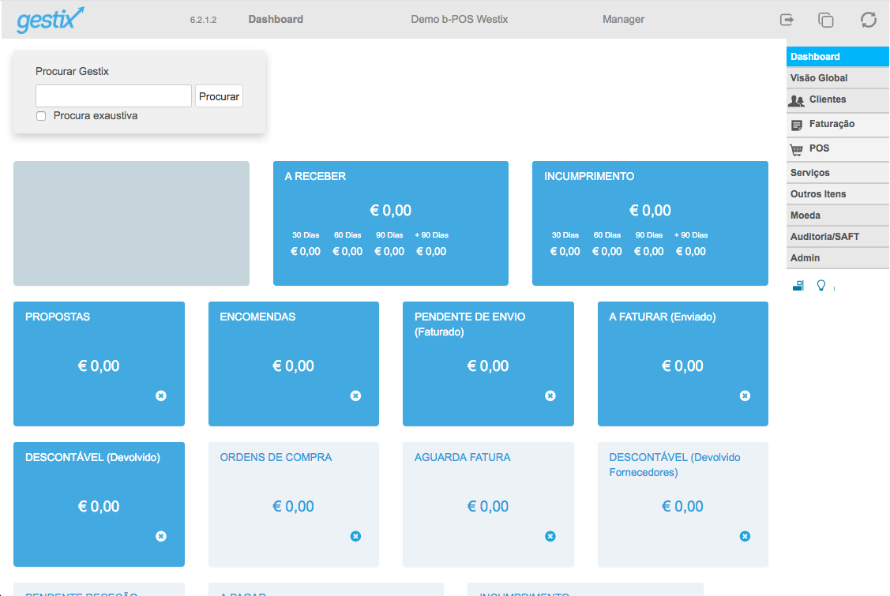Click the PENDENTE DE ENVIO (Faturado) title

click(470, 324)
